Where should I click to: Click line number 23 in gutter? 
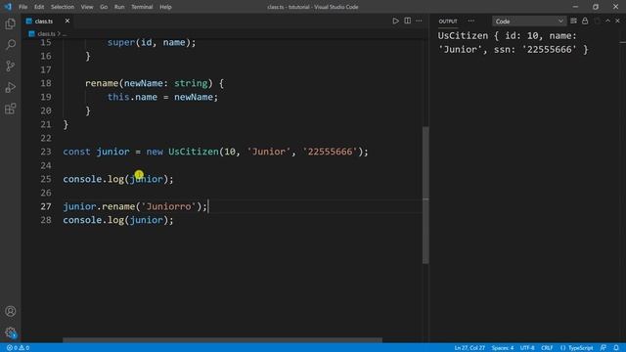(46, 152)
